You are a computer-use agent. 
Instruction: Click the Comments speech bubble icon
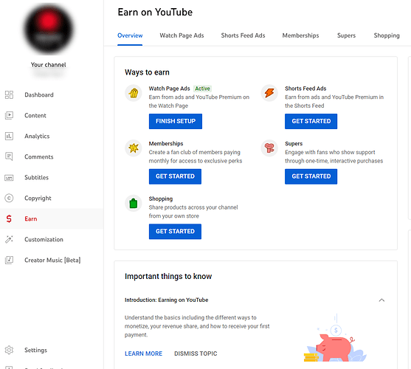click(9, 156)
